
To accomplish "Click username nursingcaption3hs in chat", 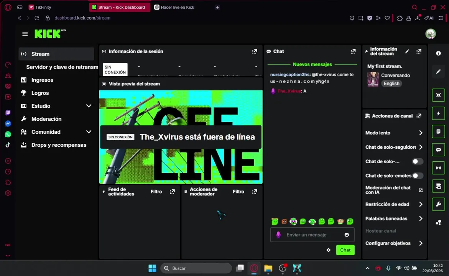I will (290, 74).
